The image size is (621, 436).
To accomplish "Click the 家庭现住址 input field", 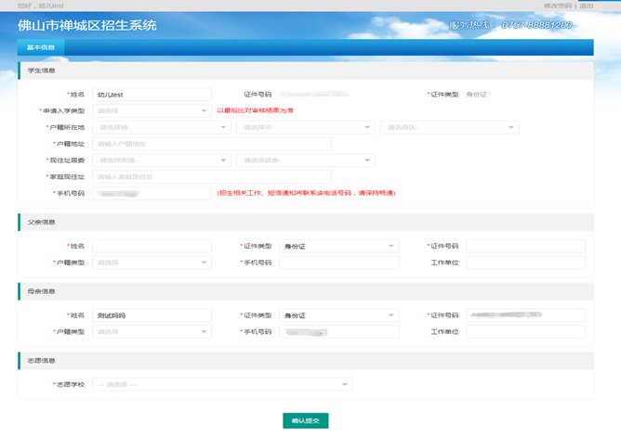I will (212, 176).
